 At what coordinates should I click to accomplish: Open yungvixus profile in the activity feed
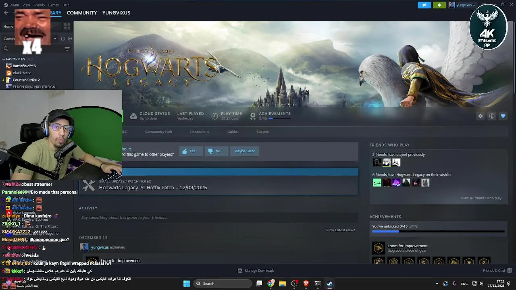click(100, 247)
